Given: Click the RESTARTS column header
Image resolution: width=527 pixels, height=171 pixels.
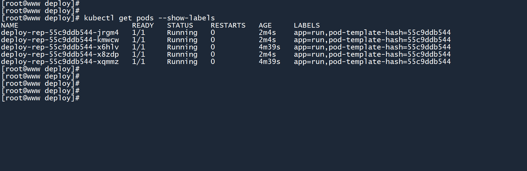Looking at the screenshot, I should pos(228,25).
